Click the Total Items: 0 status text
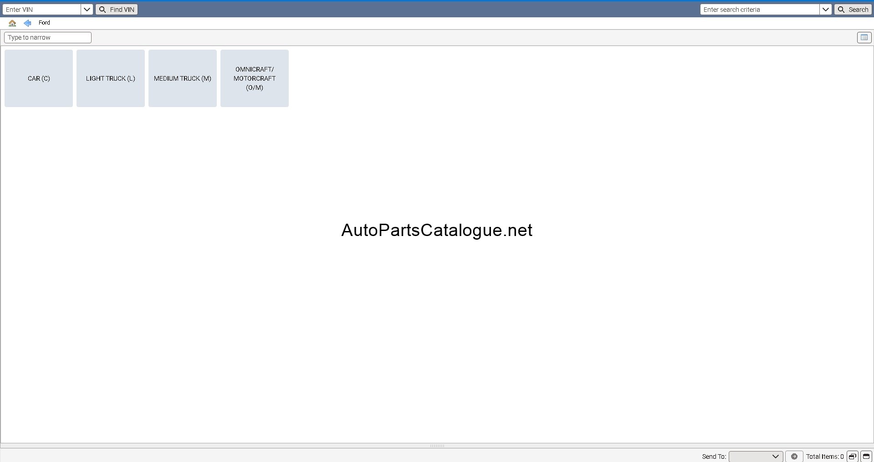Image resolution: width=874 pixels, height=462 pixels. (825, 457)
